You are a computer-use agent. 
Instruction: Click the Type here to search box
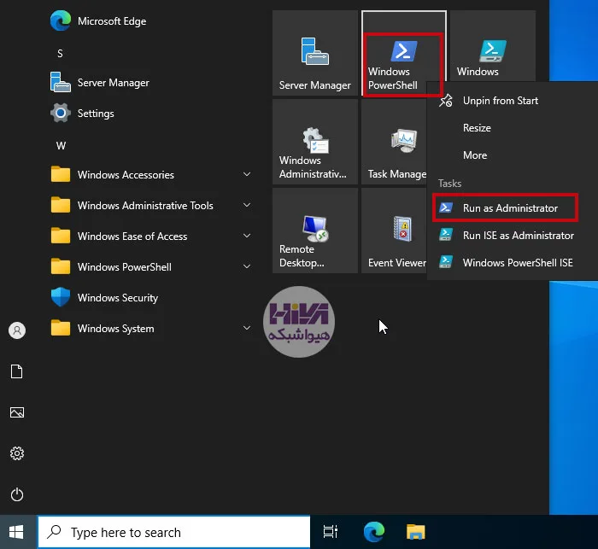174,532
